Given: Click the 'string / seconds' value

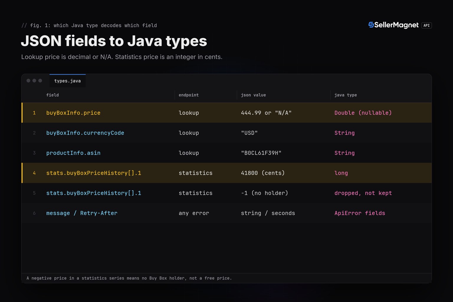Looking at the screenshot, I should coord(268,213).
